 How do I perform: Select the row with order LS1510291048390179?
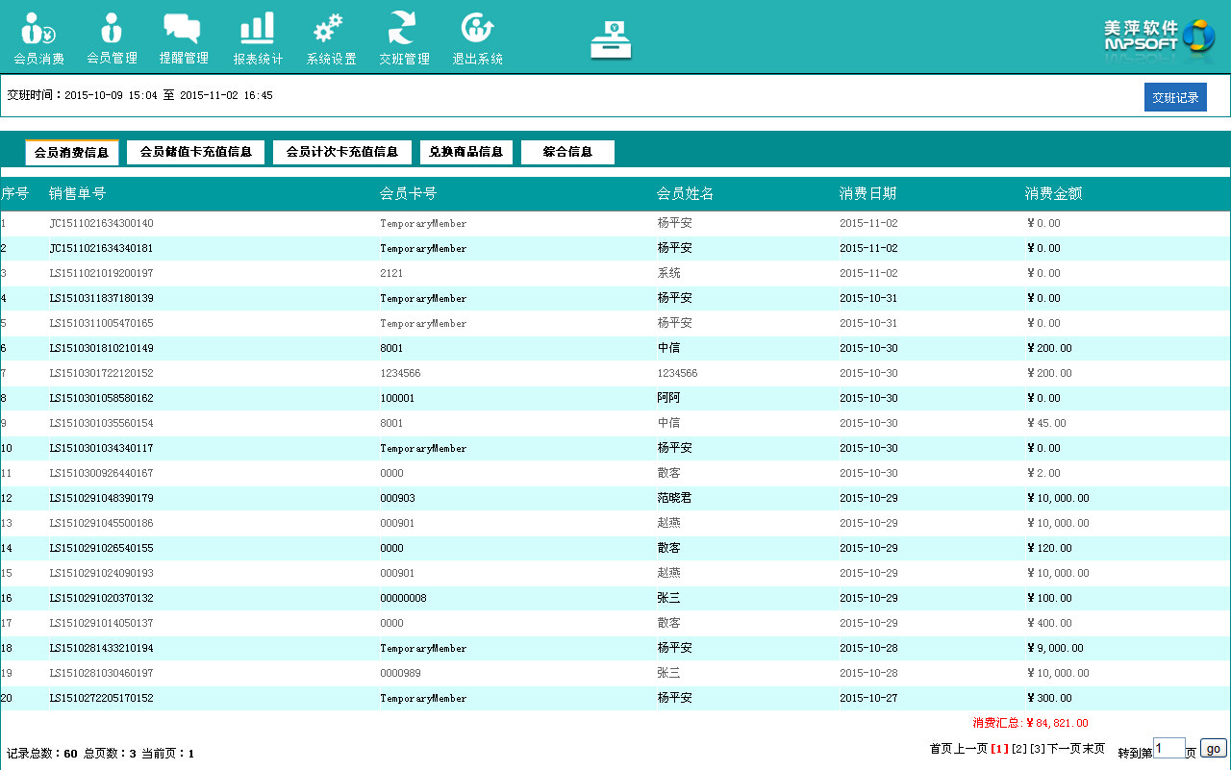[x=101, y=498]
